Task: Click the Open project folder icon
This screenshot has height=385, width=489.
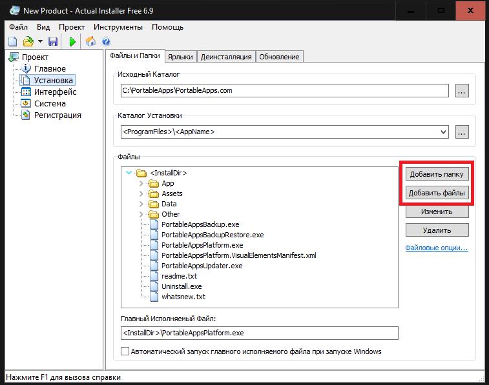Action: point(28,41)
